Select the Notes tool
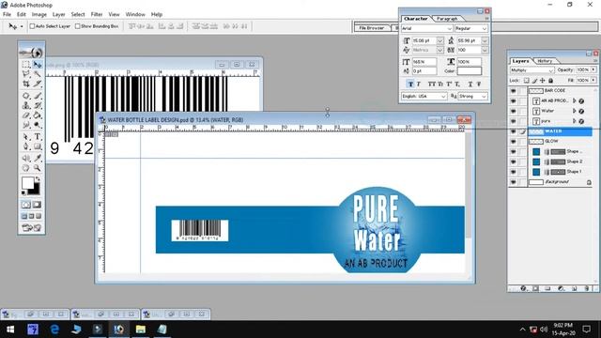 point(25,158)
